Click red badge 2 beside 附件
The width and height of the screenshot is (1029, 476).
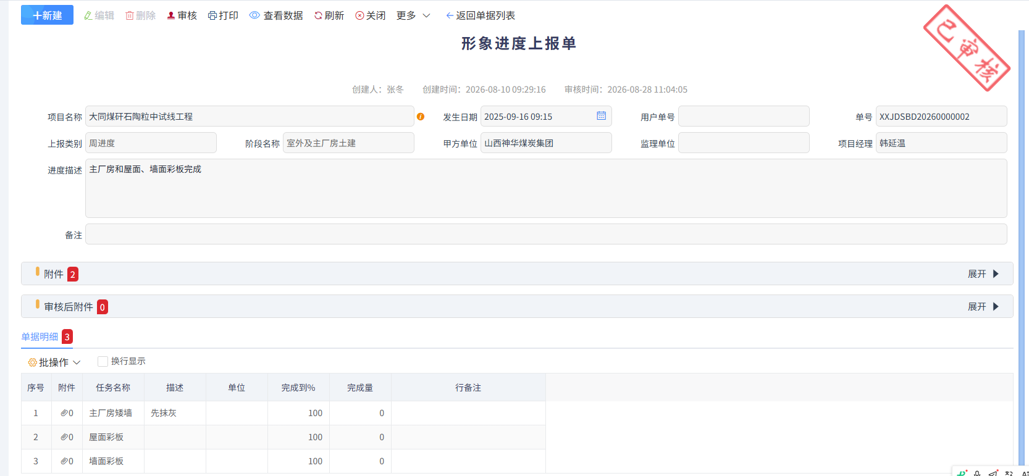[x=73, y=274]
